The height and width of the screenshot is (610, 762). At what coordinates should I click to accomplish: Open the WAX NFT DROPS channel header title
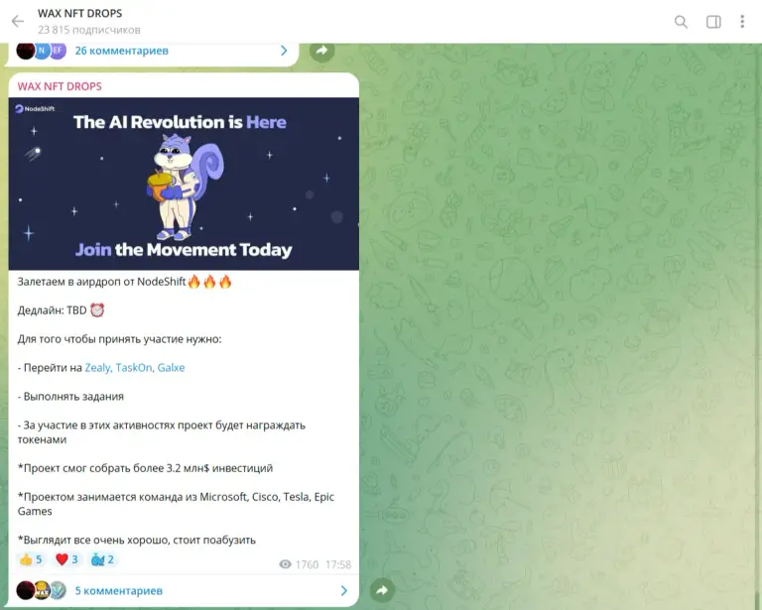[80, 14]
